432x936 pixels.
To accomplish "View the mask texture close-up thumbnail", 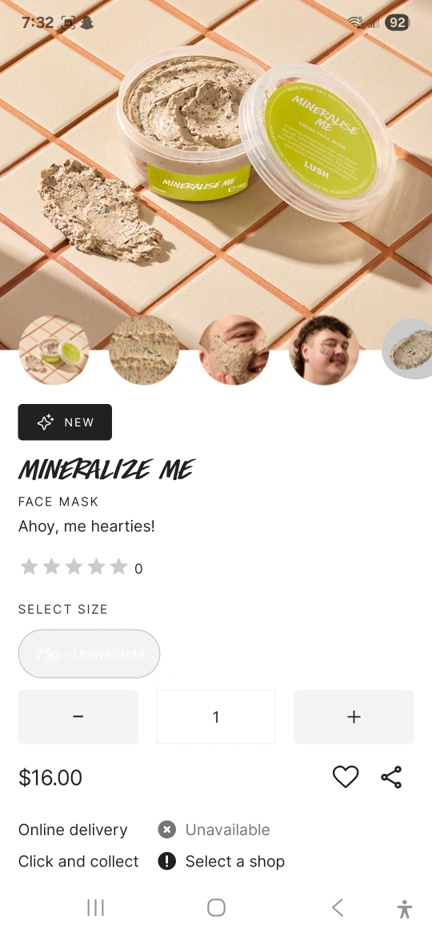I will coord(144,350).
